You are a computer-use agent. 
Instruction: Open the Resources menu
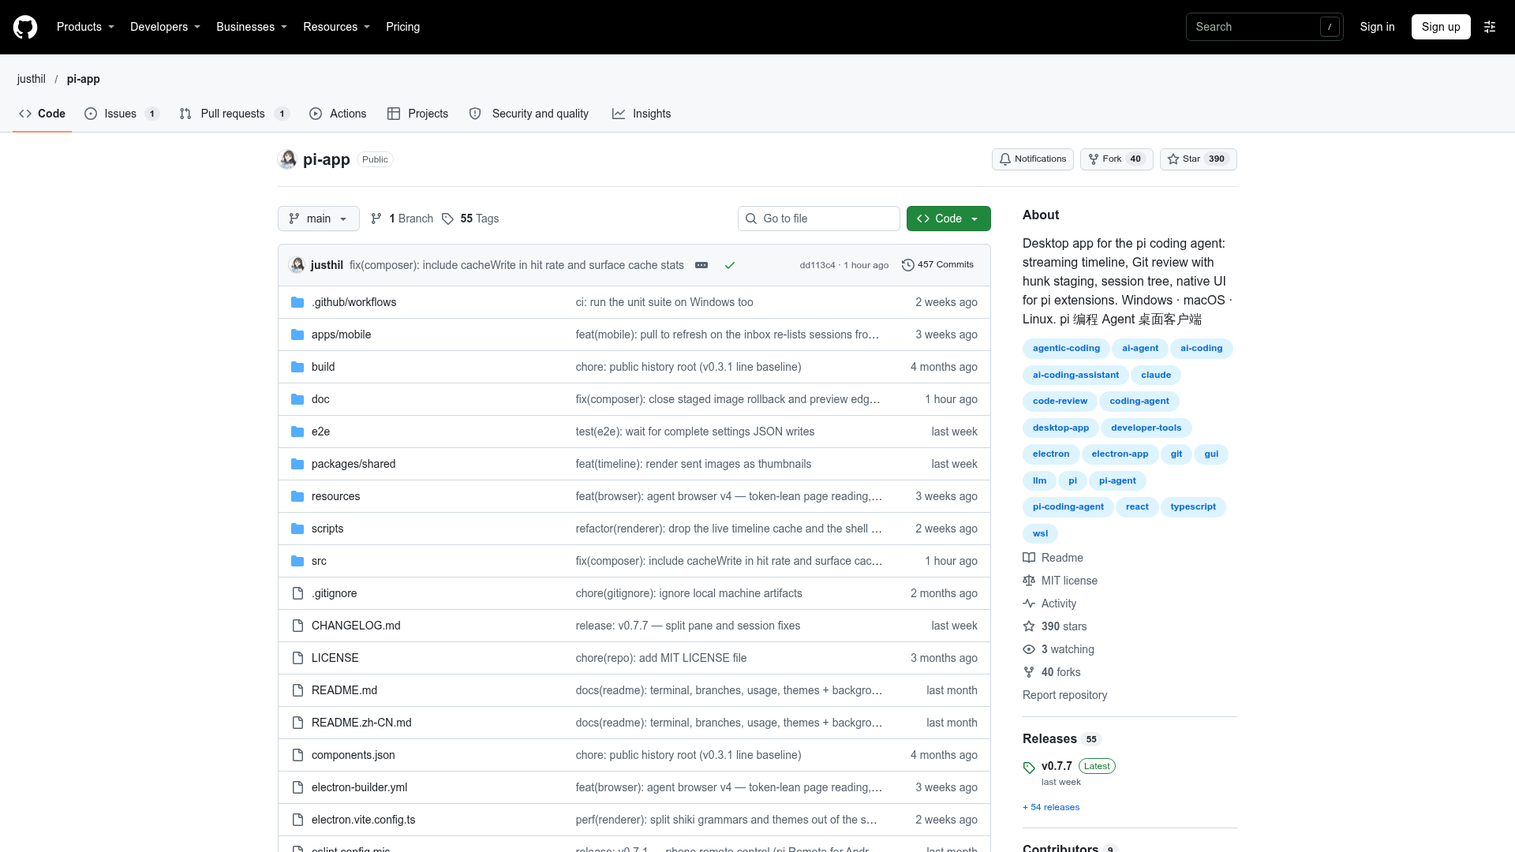(336, 27)
